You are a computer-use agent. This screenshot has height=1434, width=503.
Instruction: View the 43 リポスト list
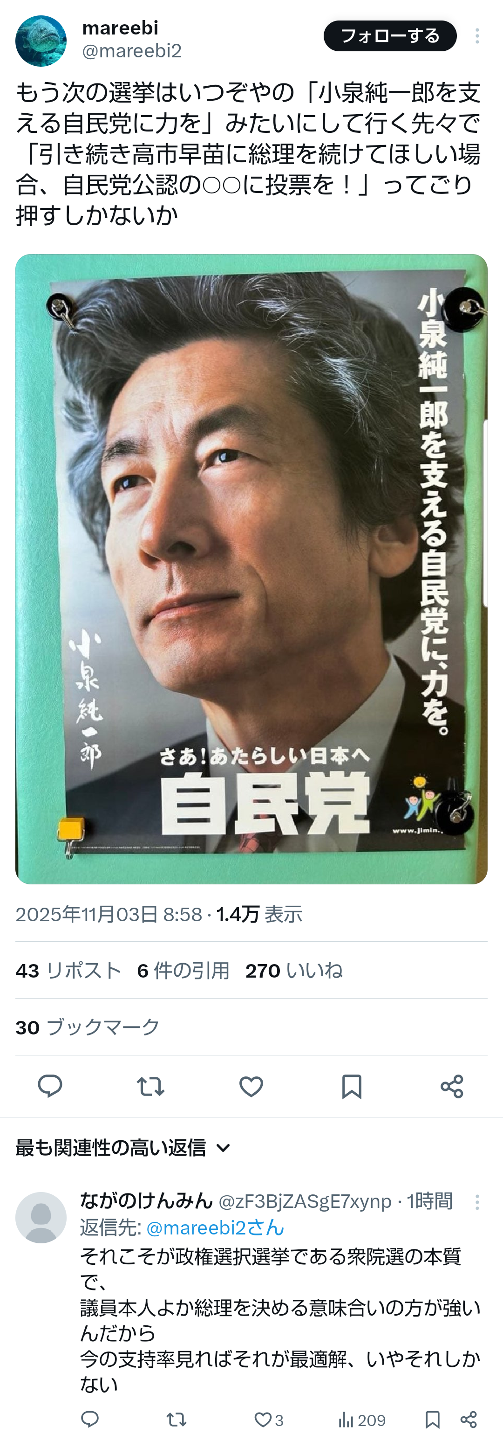coord(68,970)
